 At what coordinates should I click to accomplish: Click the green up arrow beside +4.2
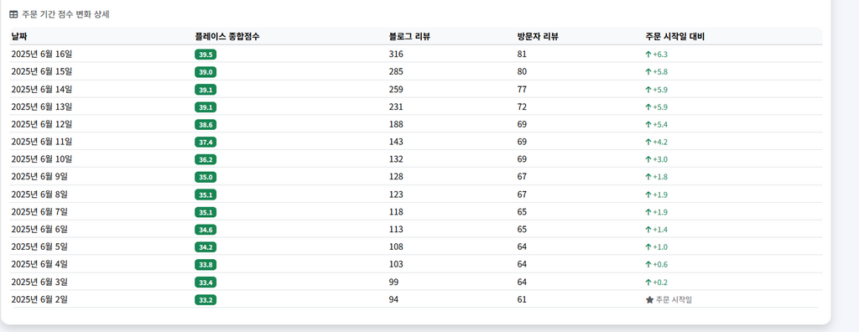click(648, 142)
